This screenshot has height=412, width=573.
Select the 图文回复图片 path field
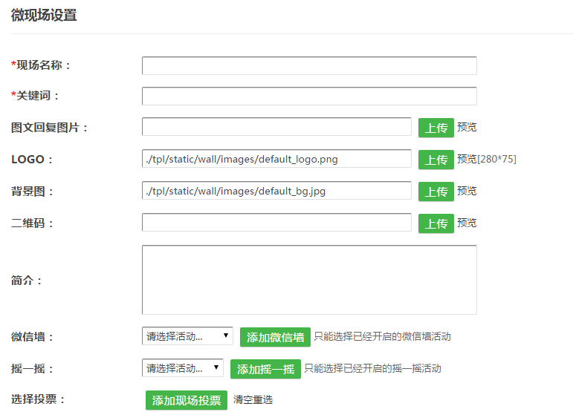(276, 127)
